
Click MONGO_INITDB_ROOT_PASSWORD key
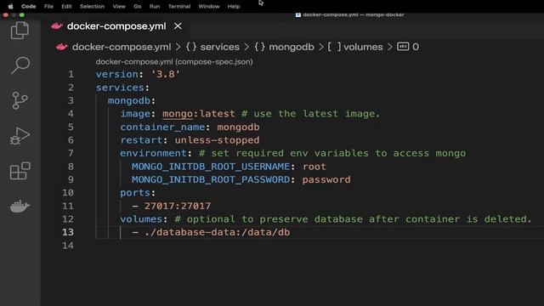tap(211, 179)
